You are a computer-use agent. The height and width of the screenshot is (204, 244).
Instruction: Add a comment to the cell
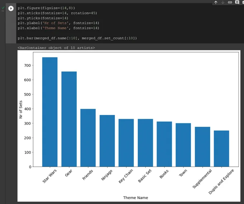click(x=237, y=3)
